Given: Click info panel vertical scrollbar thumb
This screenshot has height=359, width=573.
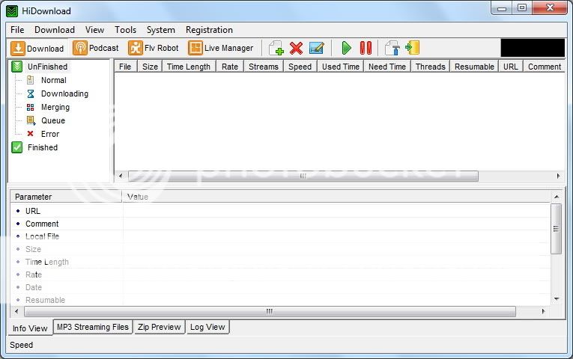Looking at the screenshot, I should [557, 229].
